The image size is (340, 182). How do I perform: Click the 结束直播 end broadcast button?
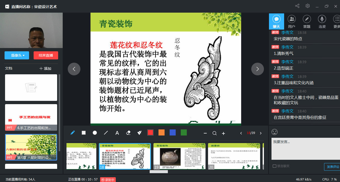46,55
